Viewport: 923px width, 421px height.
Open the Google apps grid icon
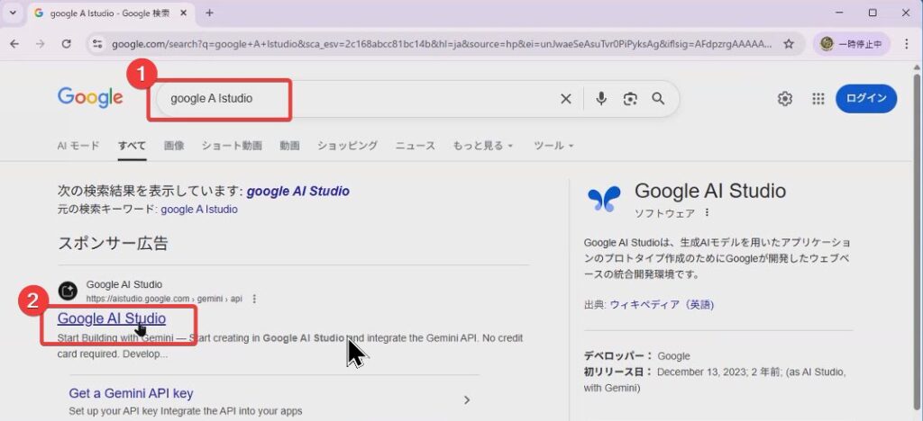point(818,99)
